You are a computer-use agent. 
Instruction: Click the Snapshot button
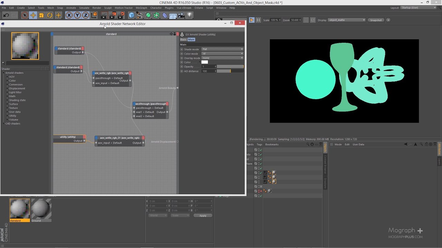376,20
